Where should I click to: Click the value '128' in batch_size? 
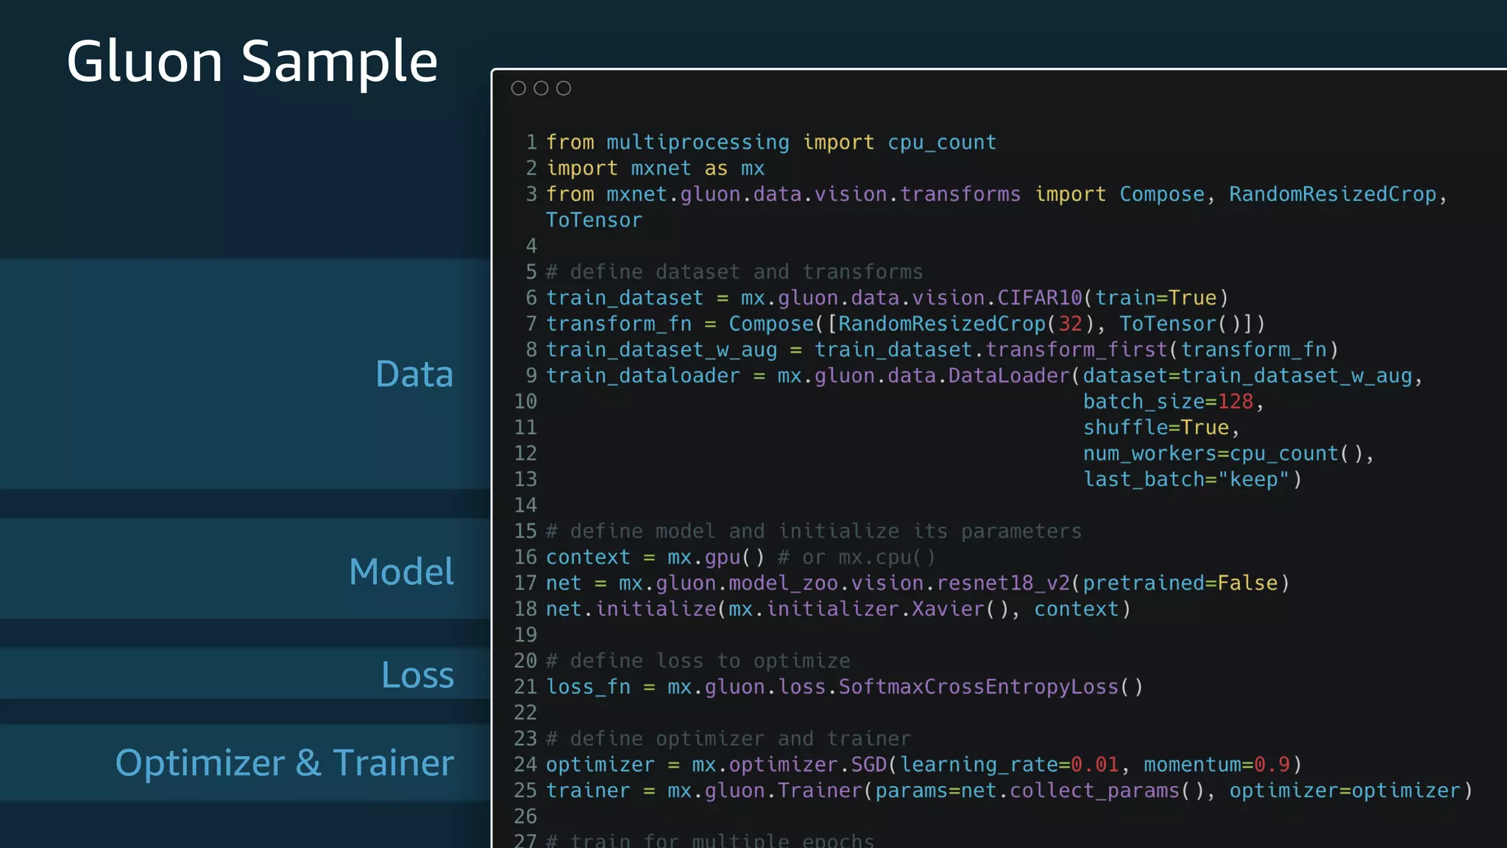(1235, 402)
